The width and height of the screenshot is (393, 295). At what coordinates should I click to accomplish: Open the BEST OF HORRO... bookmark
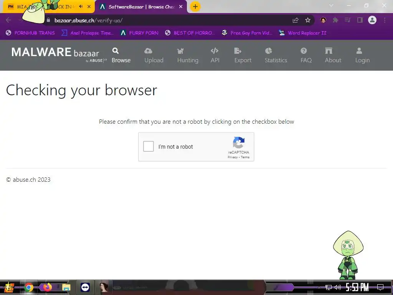click(190, 33)
